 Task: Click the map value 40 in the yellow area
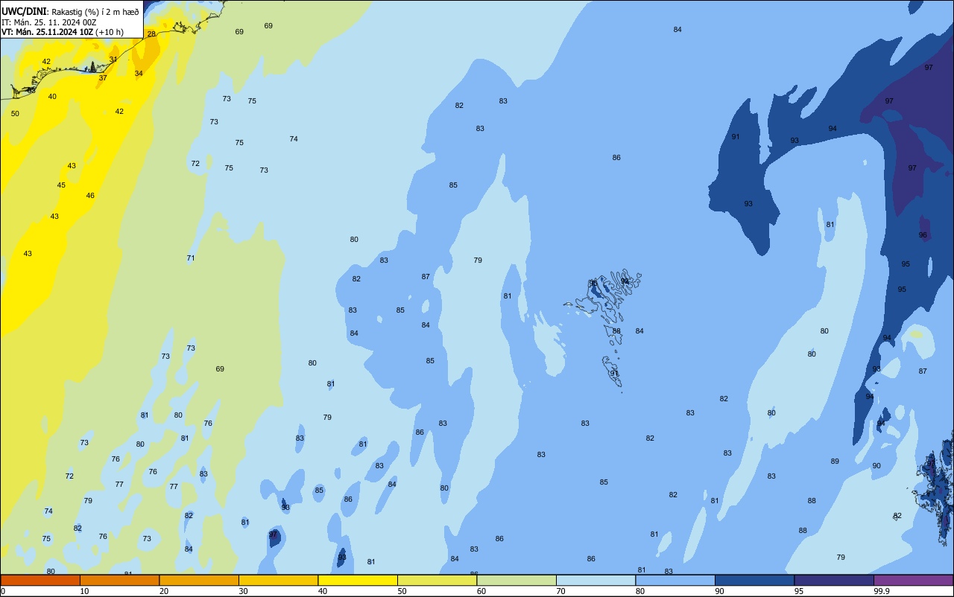(52, 97)
